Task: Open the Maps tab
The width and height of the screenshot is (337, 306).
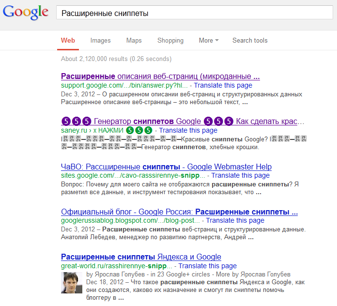Action: (x=134, y=40)
